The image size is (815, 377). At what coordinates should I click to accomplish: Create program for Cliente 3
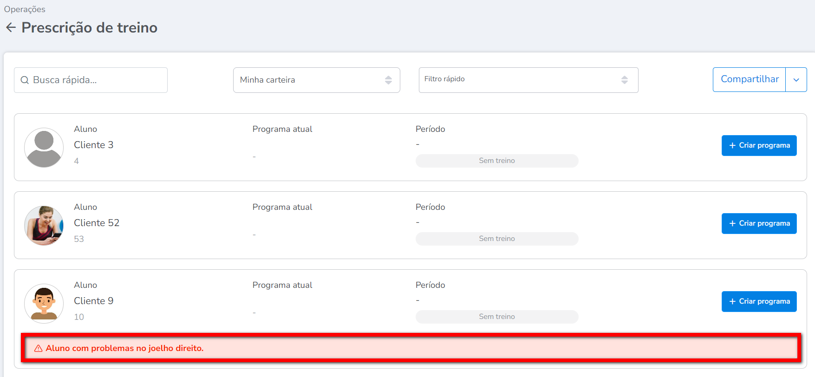tap(759, 145)
